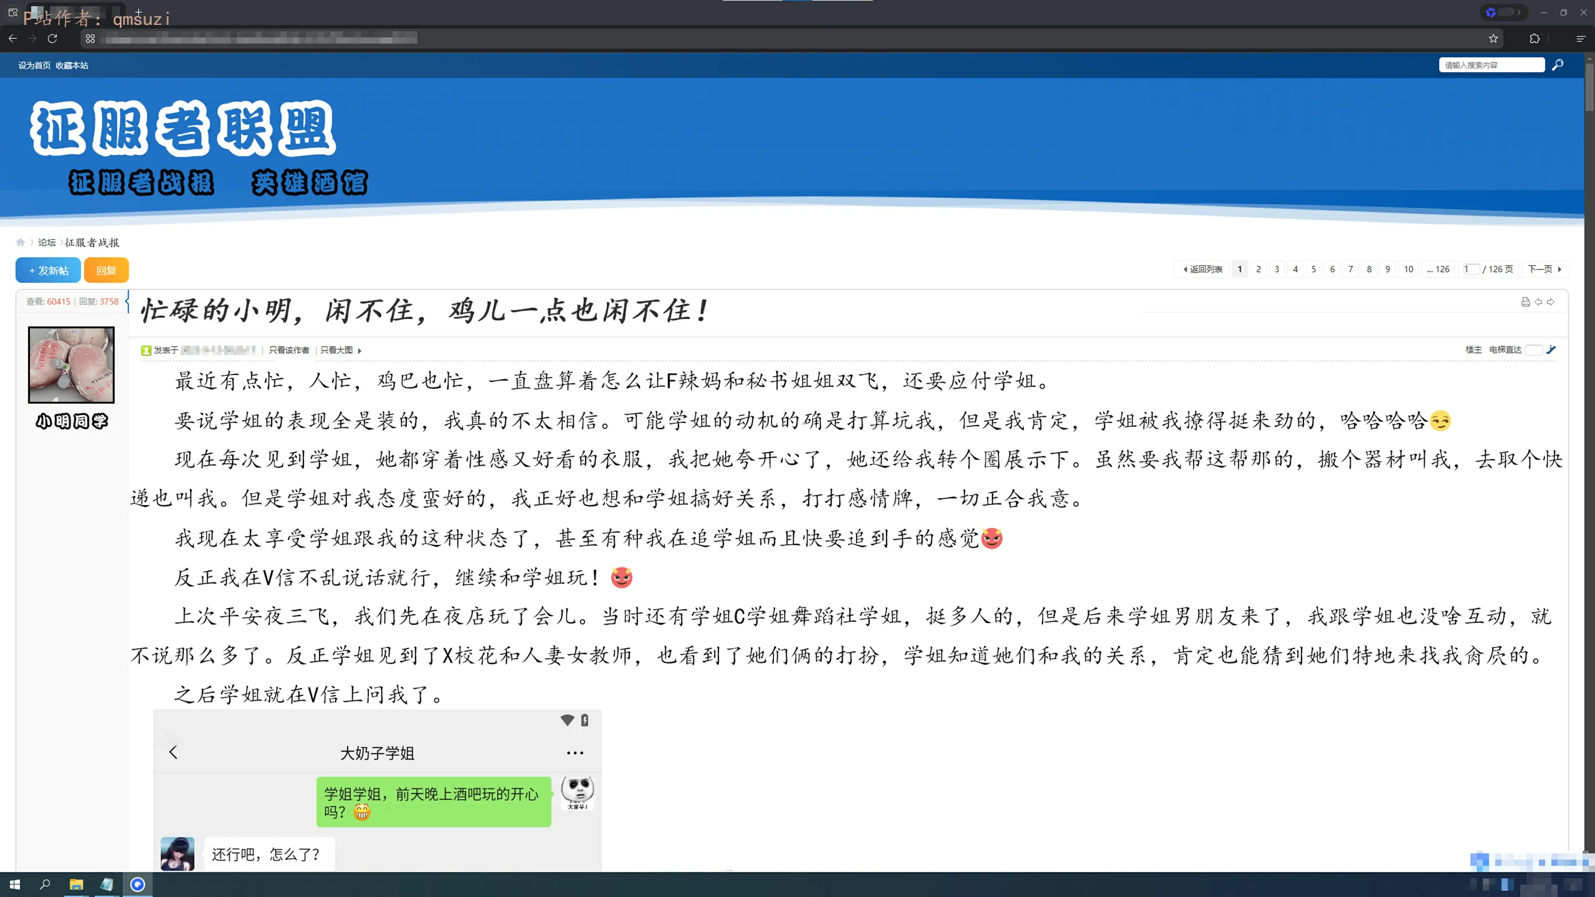Click the magnifier search icon beside the search box
Viewport: 1595px width, 897px height.
[x=1558, y=64]
